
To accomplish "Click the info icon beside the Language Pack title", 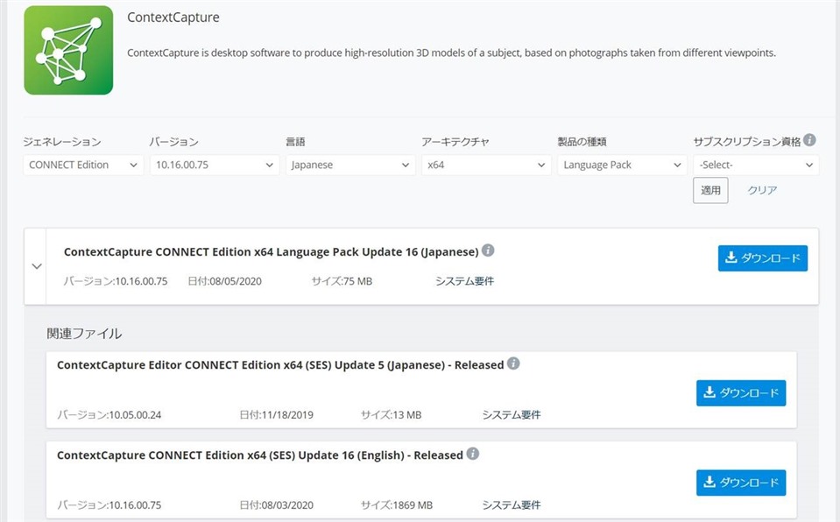I will (489, 250).
